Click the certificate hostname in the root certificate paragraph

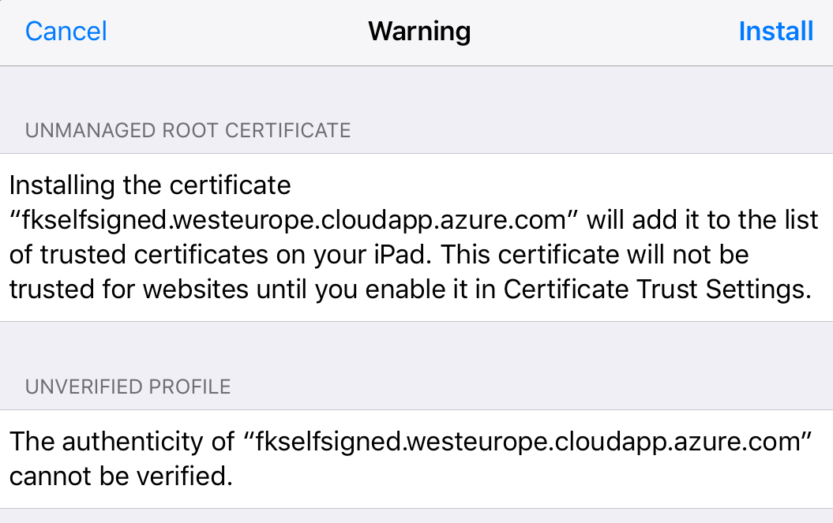tap(295, 220)
